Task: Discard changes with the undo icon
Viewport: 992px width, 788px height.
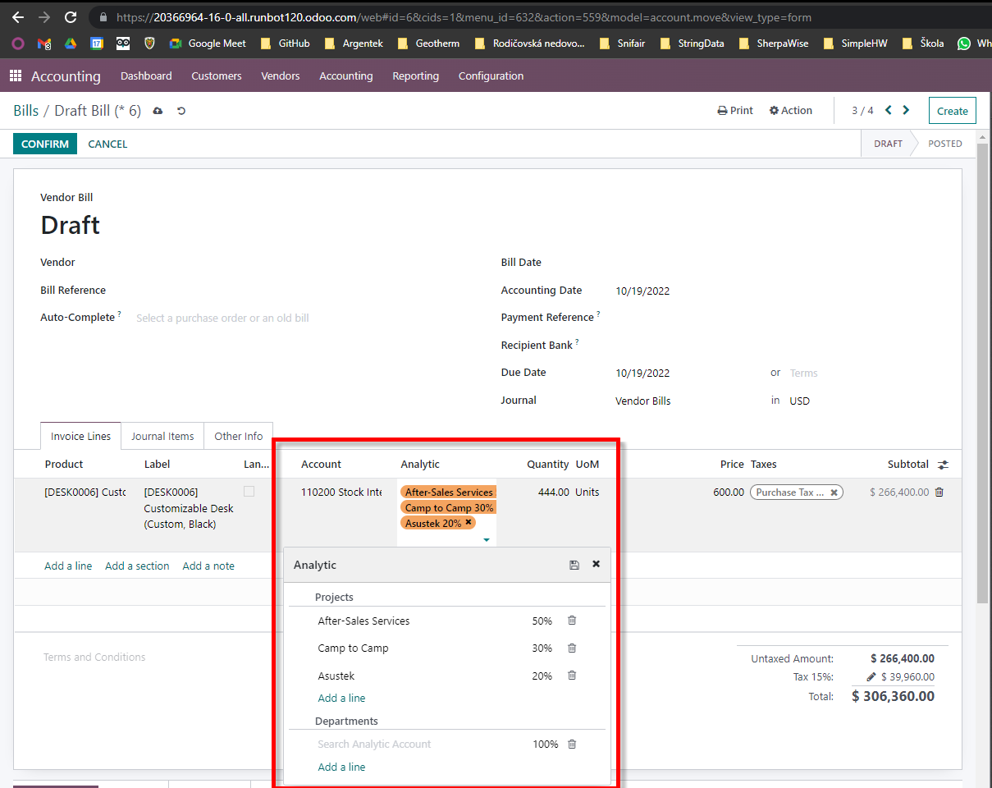Action: [181, 111]
